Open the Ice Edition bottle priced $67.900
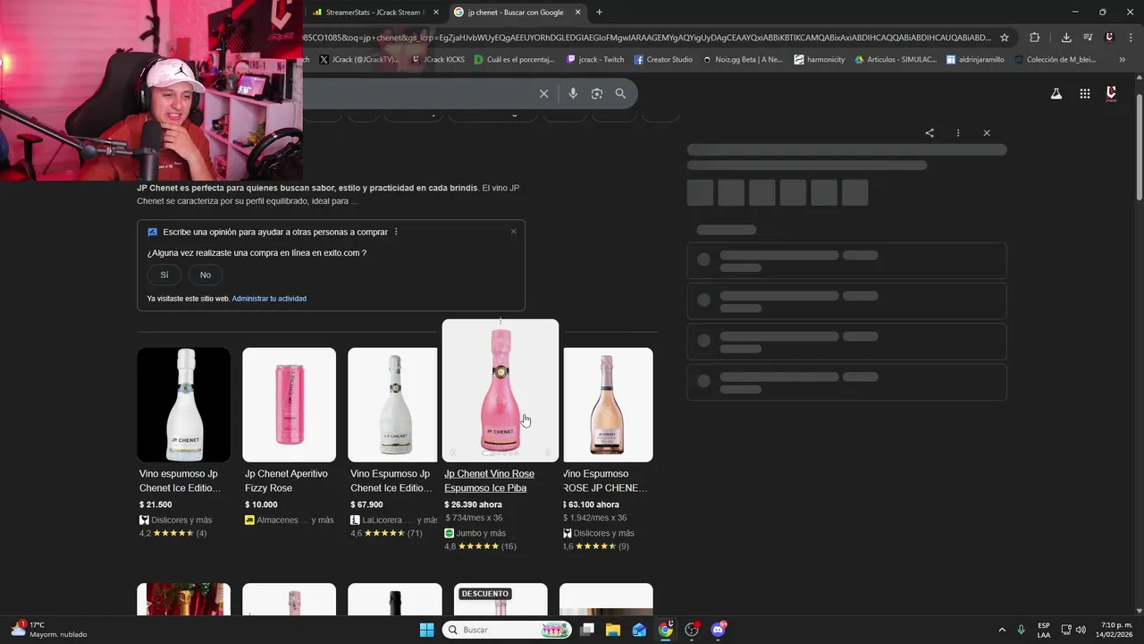Screen dimensions: 1144x644 pos(393,405)
